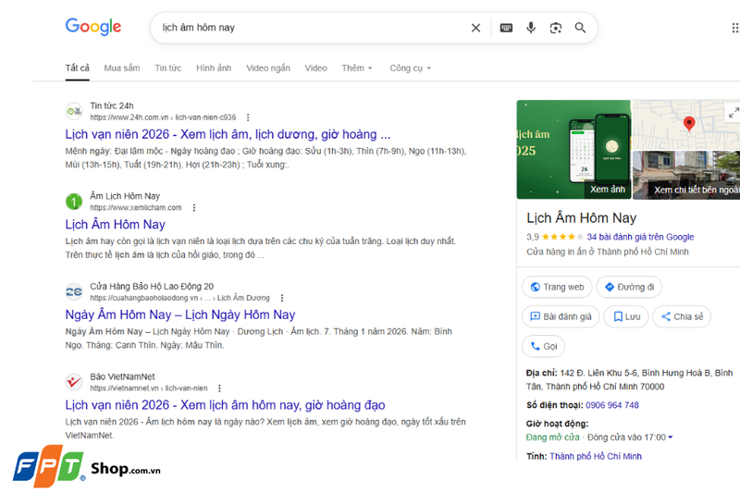
Task: Open the Tin tức 24h favicon
Action: coord(74,111)
